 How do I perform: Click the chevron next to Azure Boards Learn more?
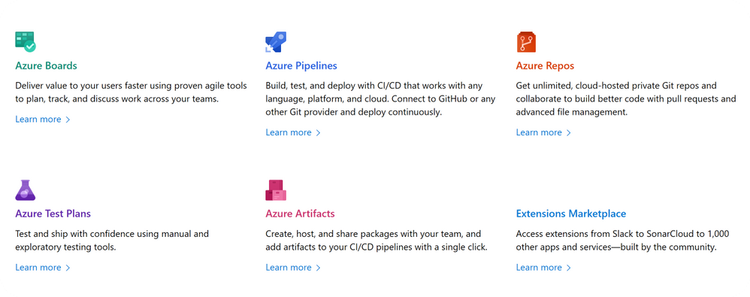[x=68, y=120]
